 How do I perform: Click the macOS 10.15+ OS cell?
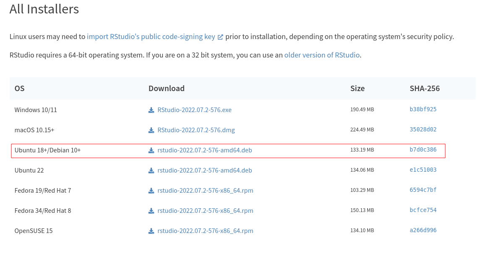pos(34,130)
